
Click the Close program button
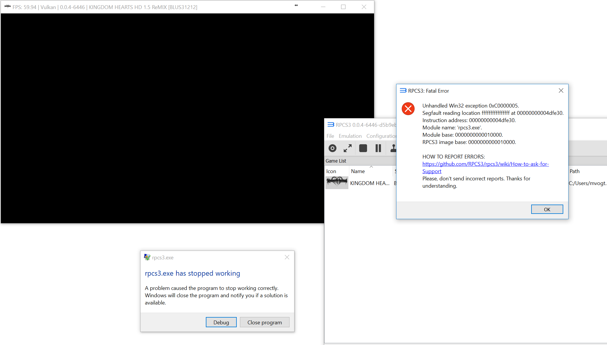click(264, 322)
